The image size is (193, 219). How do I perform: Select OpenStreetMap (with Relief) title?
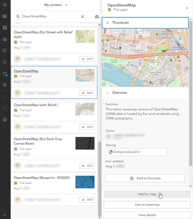coord(36,105)
